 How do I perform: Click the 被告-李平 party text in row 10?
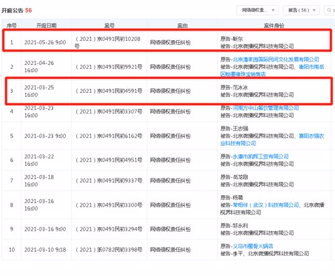point(231,253)
